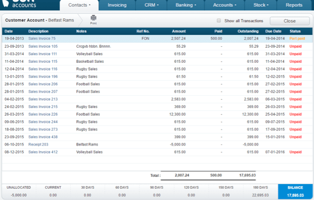Sort by the Status column header
The height and width of the screenshot is (200, 314).
click(295, 31)
